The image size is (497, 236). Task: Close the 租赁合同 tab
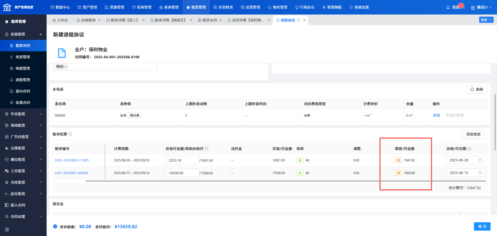point(220,20)
